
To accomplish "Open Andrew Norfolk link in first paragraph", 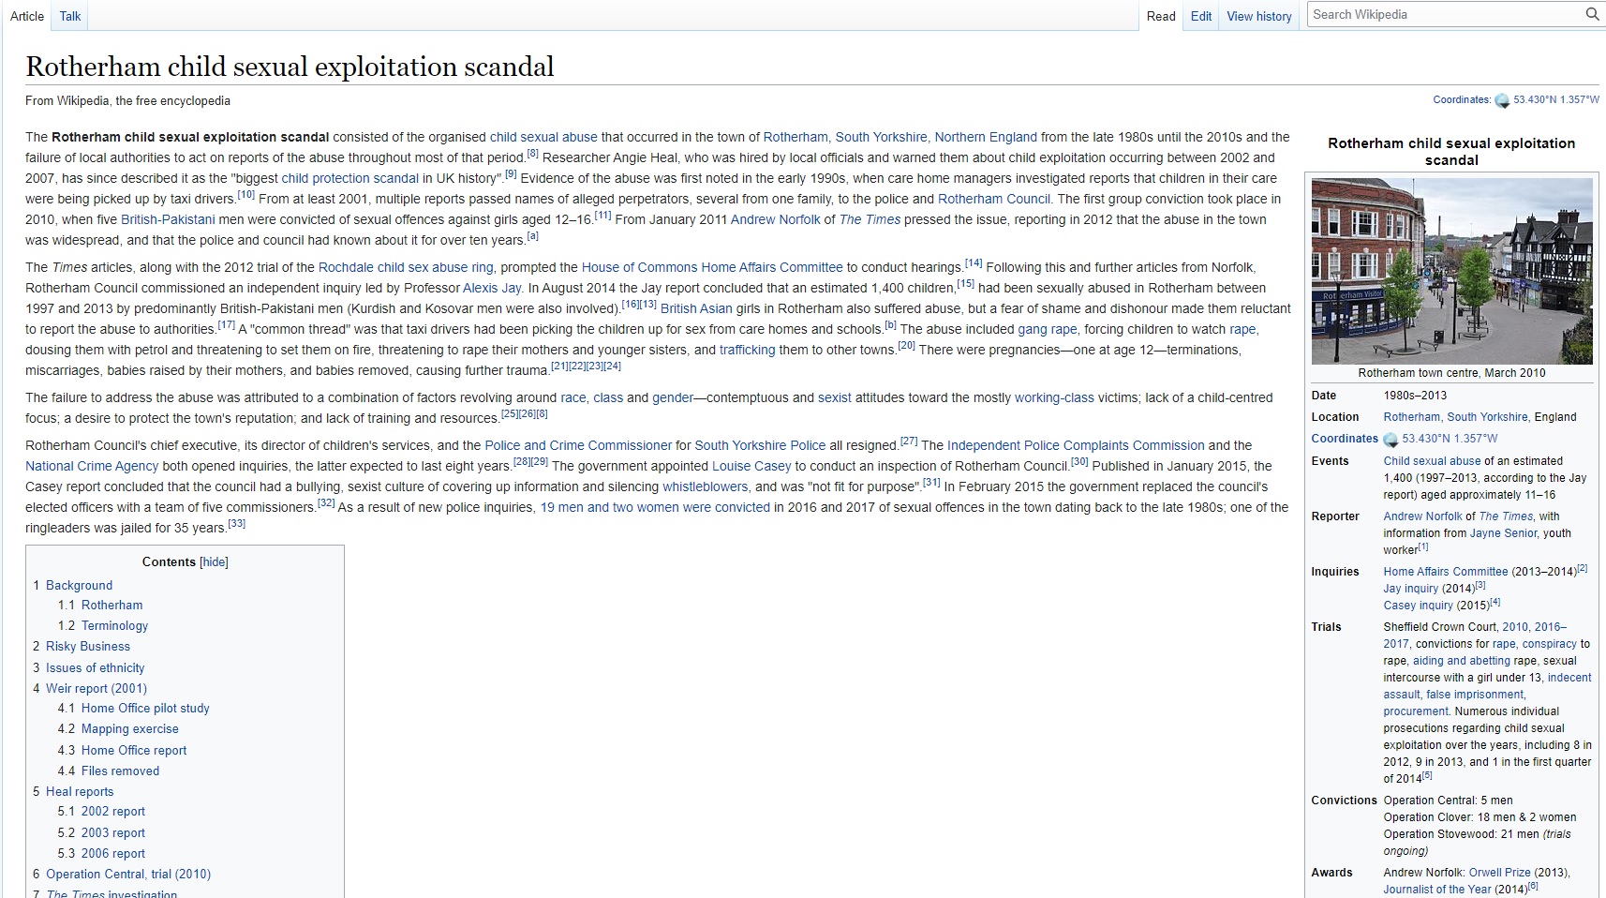I will 776,219.
